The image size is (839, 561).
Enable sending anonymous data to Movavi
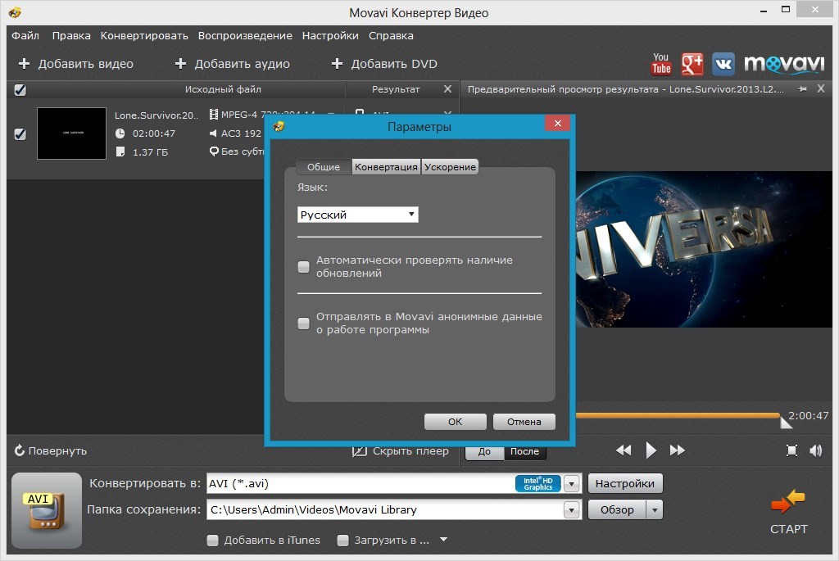click(304, 323)
